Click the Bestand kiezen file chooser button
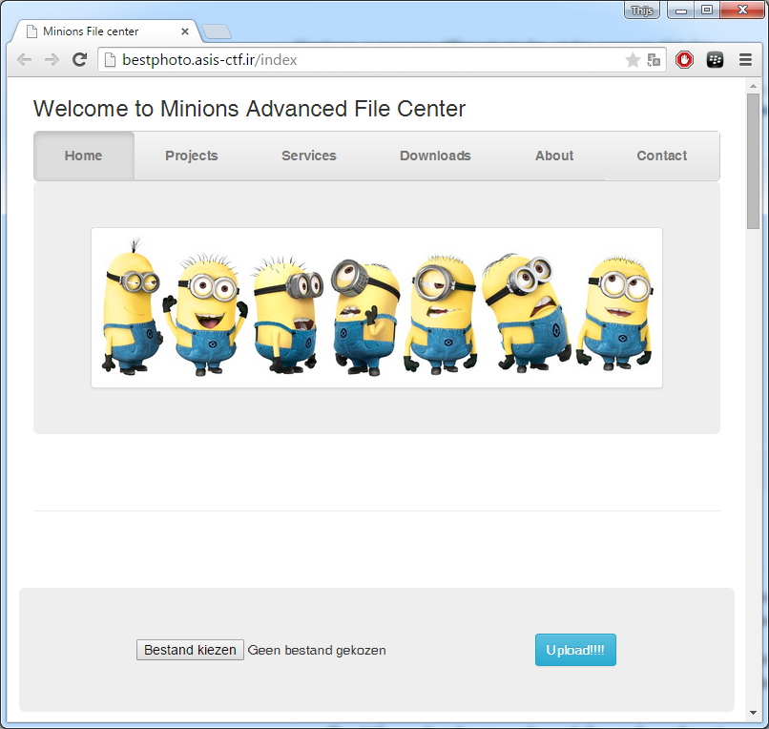Screen dimensions: 769x729 [x=190, y=650]
